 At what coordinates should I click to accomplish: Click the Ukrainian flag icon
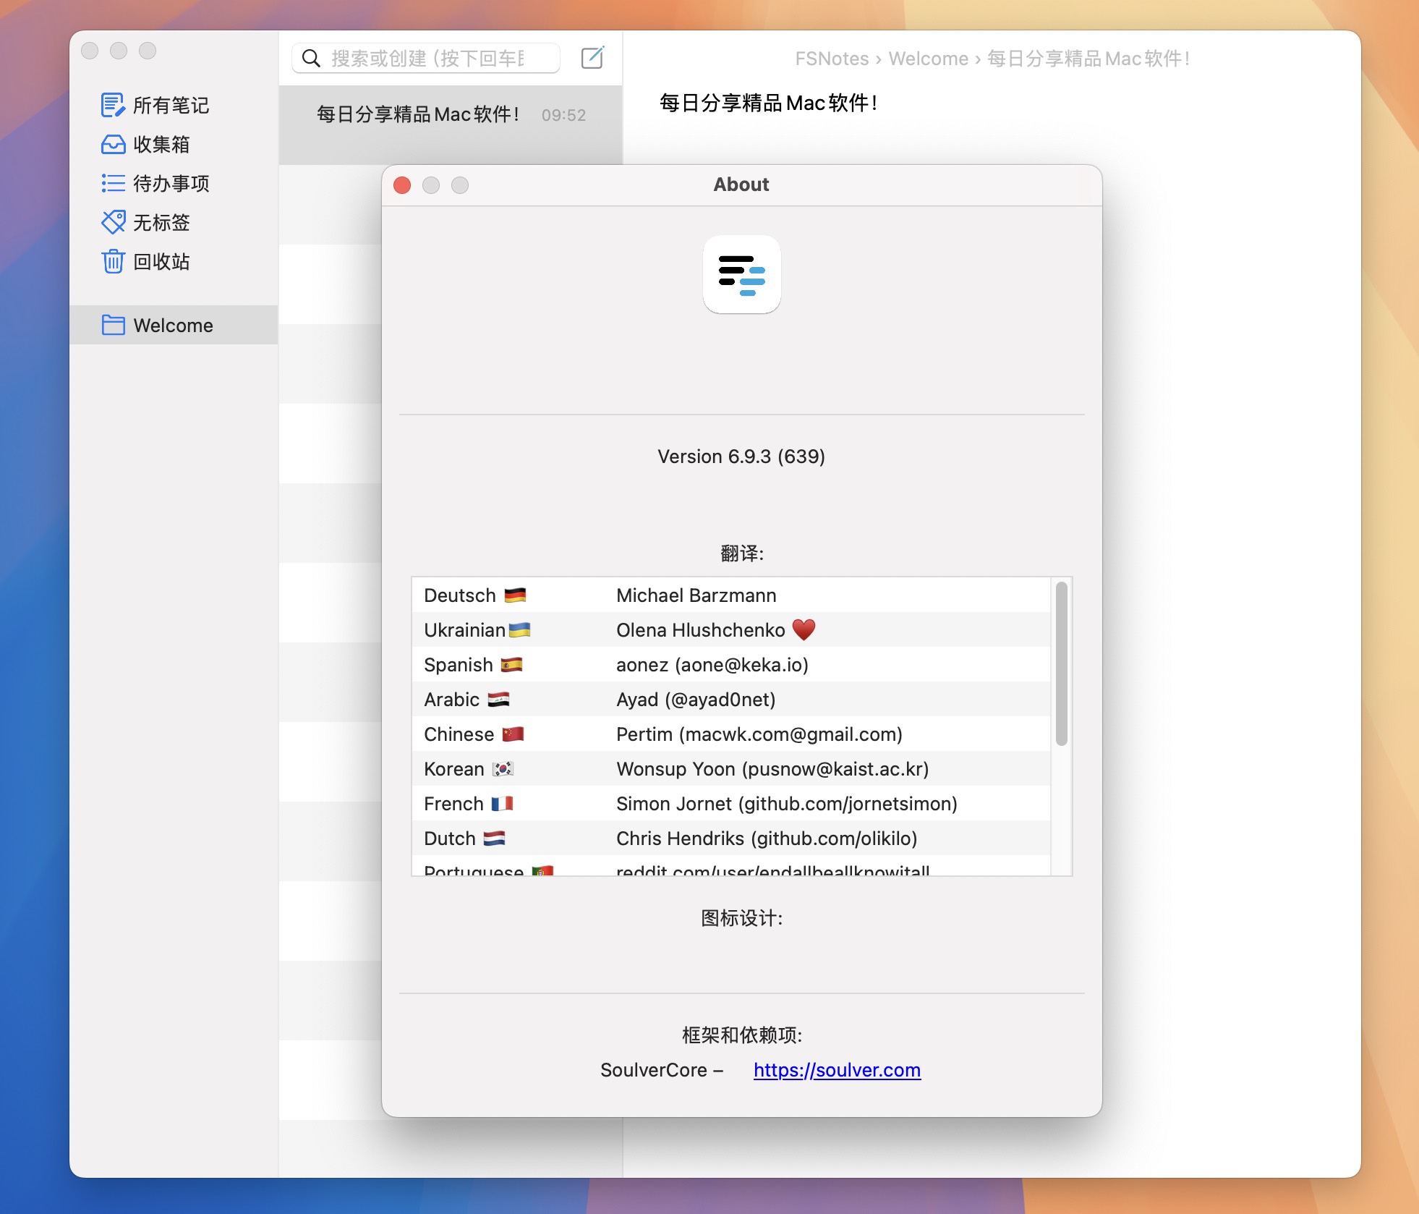tap(519, 629)
